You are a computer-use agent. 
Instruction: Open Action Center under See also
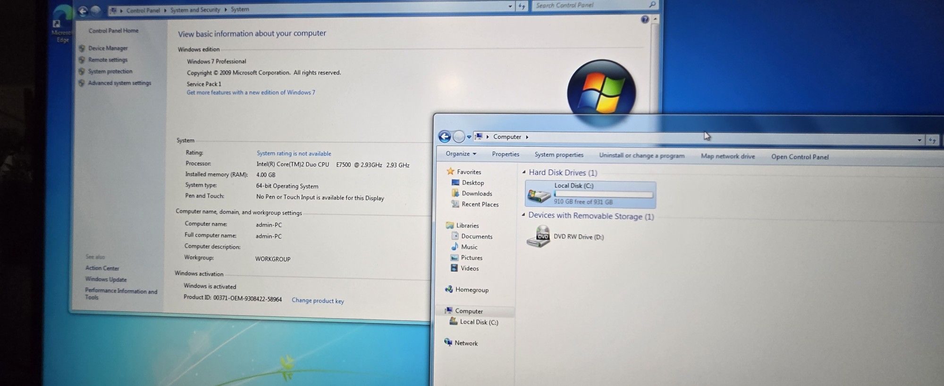tap(102, 268)
